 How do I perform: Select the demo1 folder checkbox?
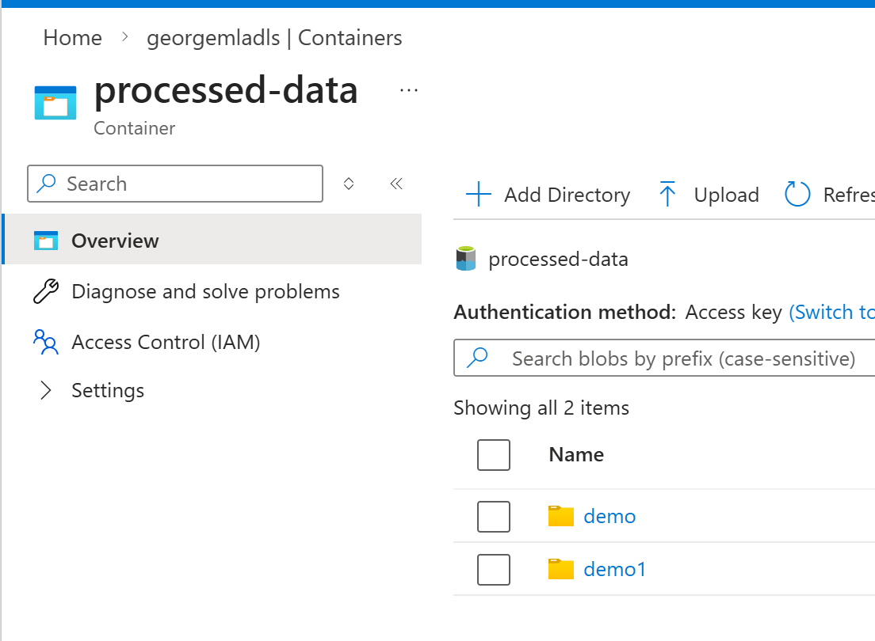tap(494, 570)
